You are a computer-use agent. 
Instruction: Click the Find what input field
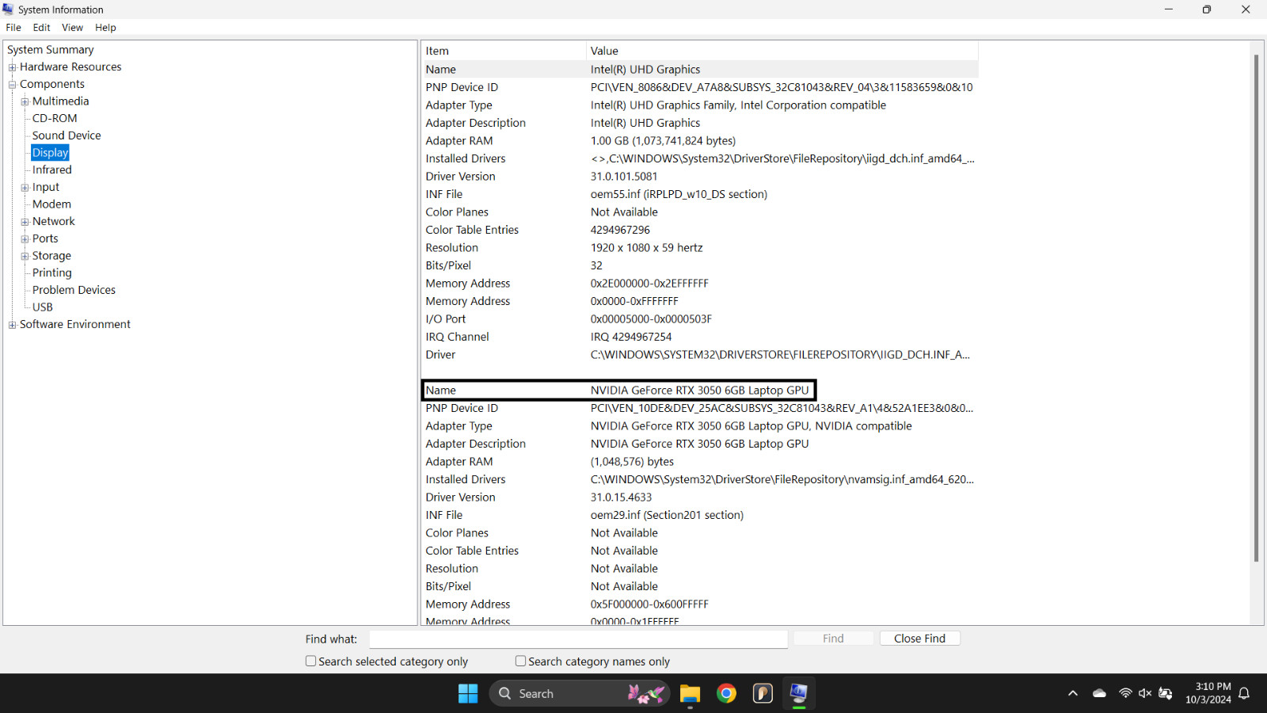point(578,639)
